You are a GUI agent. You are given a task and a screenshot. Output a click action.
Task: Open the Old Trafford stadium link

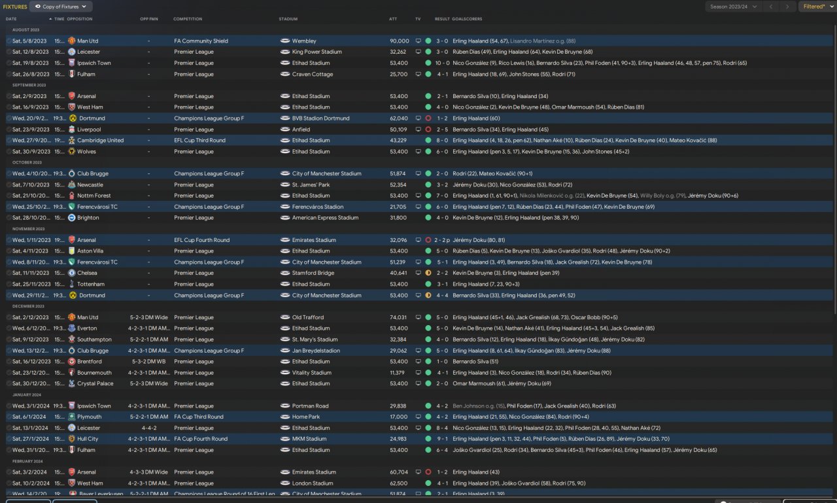(x=308, y=317)
